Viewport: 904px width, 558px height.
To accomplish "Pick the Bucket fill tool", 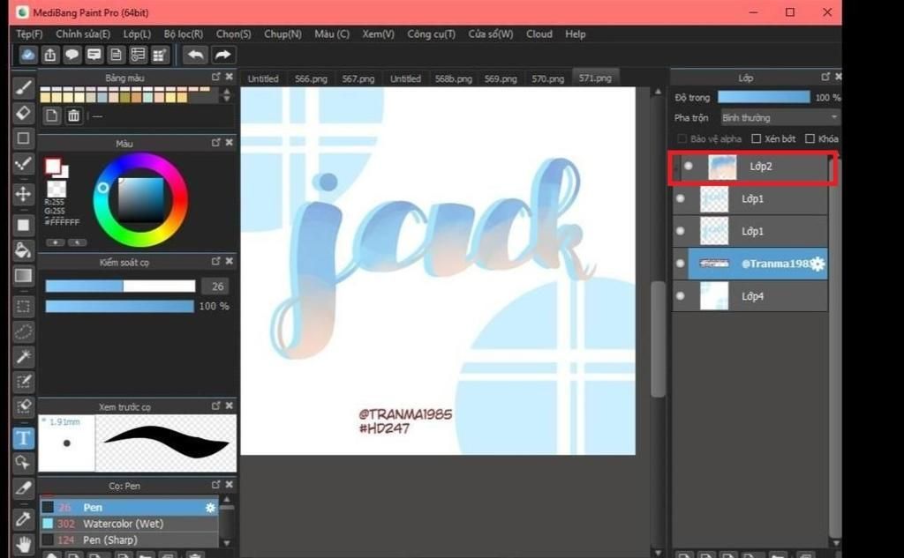I will pyautogui.click(x=24, y=250).
